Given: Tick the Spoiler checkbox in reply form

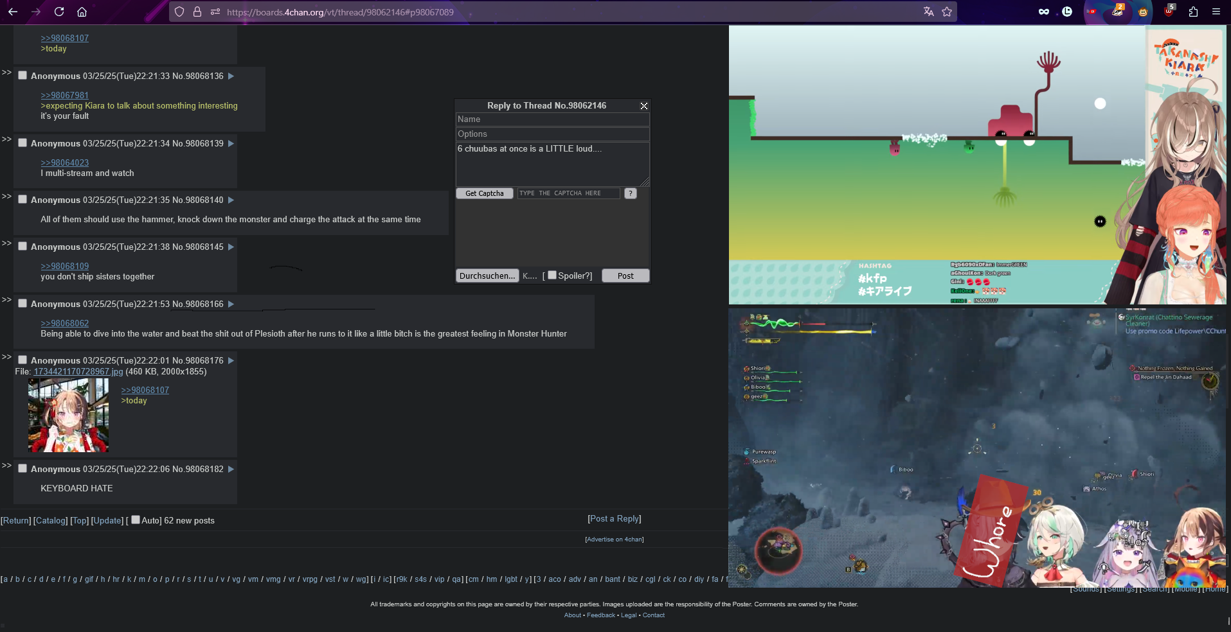Looking at the screenshot, I should [x=552, y=276].
